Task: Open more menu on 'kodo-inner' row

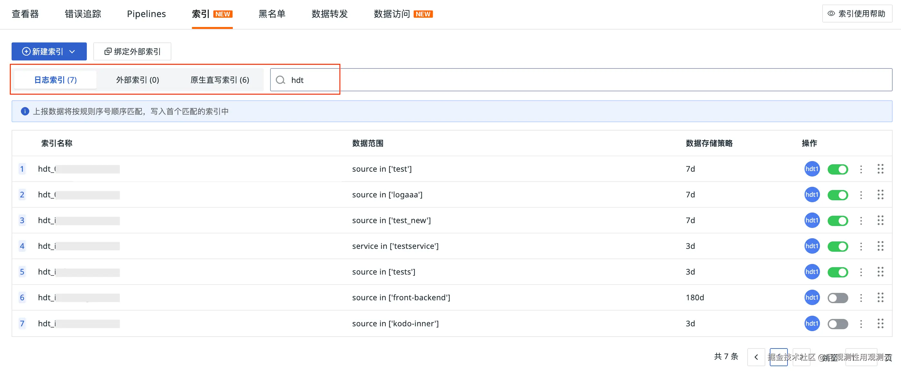Action: tap(861, 324)
